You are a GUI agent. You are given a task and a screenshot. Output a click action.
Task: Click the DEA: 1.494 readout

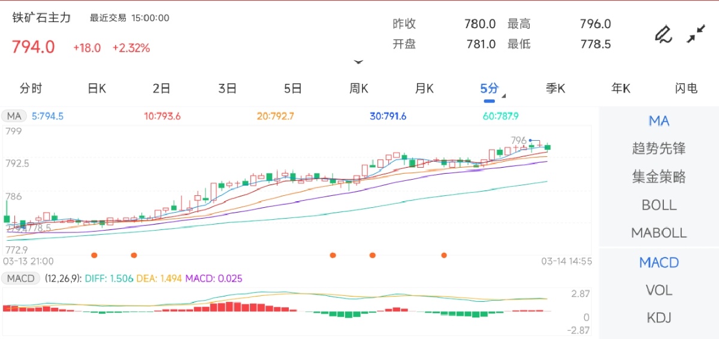coord(159,279)
